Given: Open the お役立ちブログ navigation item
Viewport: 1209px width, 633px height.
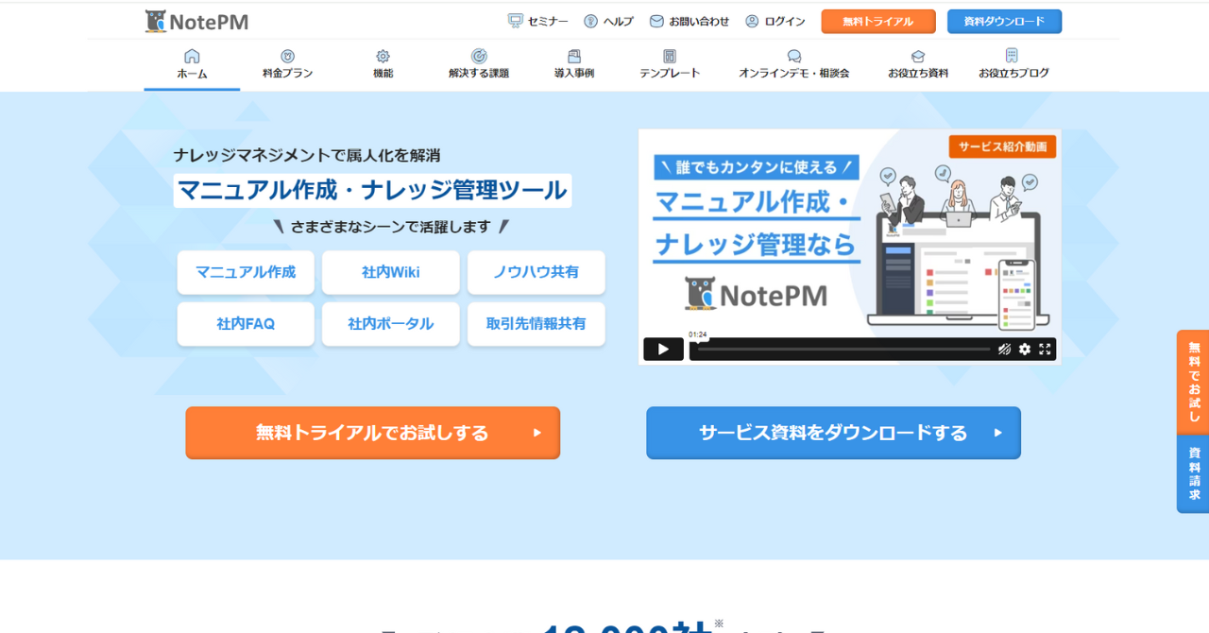Looking at the screenshot, I should [1013, 64].
